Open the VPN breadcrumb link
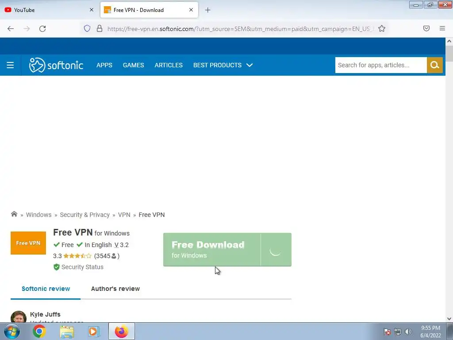The height and width of the screenshot is (340, 453). [124, 215]
